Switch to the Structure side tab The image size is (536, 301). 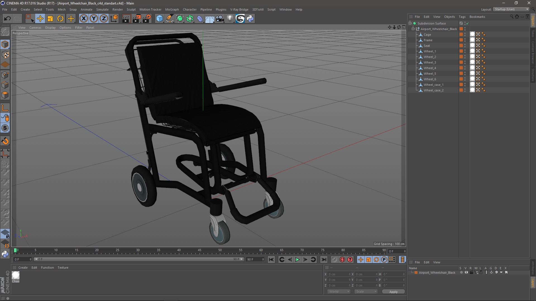click(533, 74)
